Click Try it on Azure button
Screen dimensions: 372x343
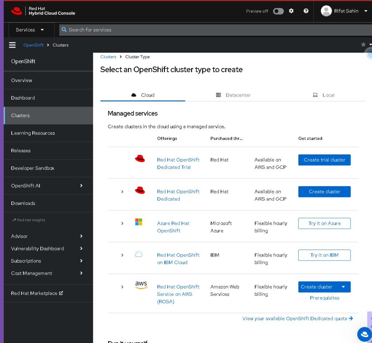(324, 223)
